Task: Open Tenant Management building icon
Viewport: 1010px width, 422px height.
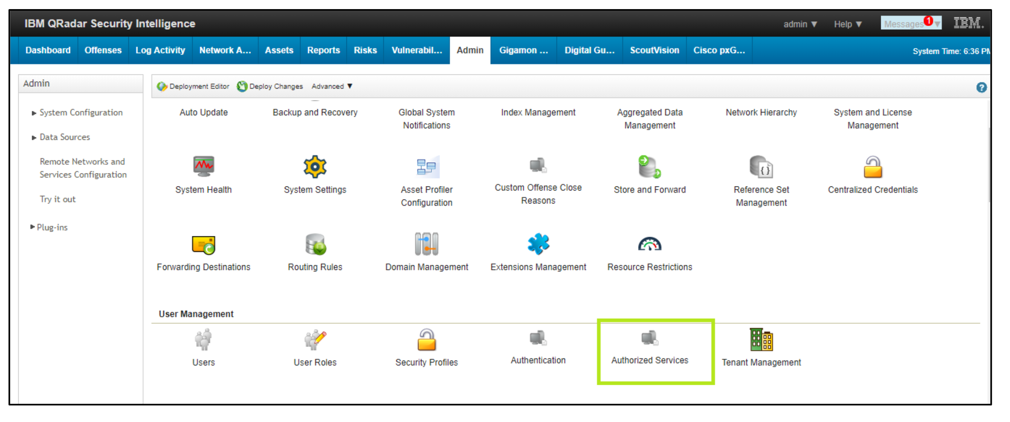Action: point(761,339)
